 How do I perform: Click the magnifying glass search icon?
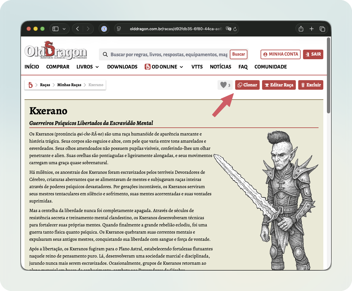[105, 54]
